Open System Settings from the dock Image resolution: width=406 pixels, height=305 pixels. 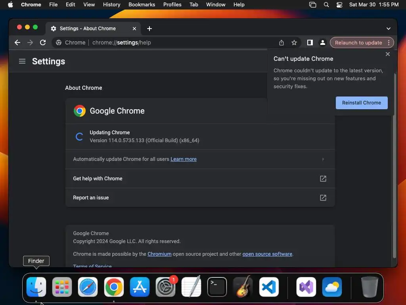tap(165, 287)
